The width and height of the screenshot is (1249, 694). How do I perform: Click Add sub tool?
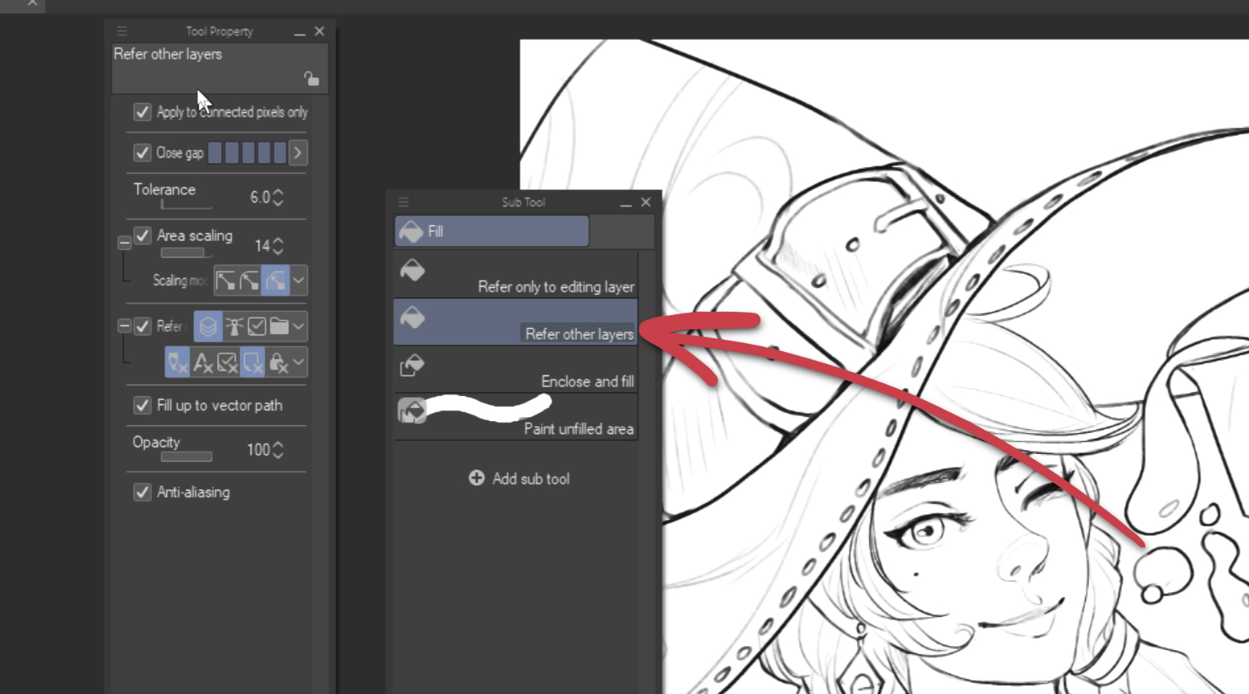point(519,478)
